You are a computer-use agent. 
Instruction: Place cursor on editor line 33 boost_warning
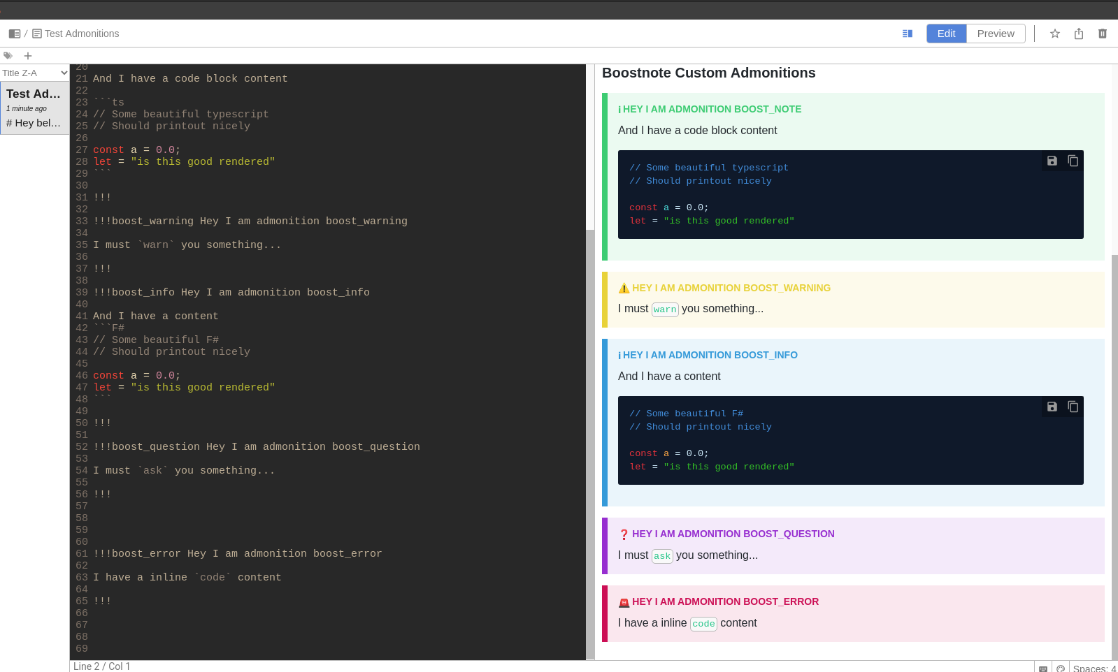(x=250, y=221)
